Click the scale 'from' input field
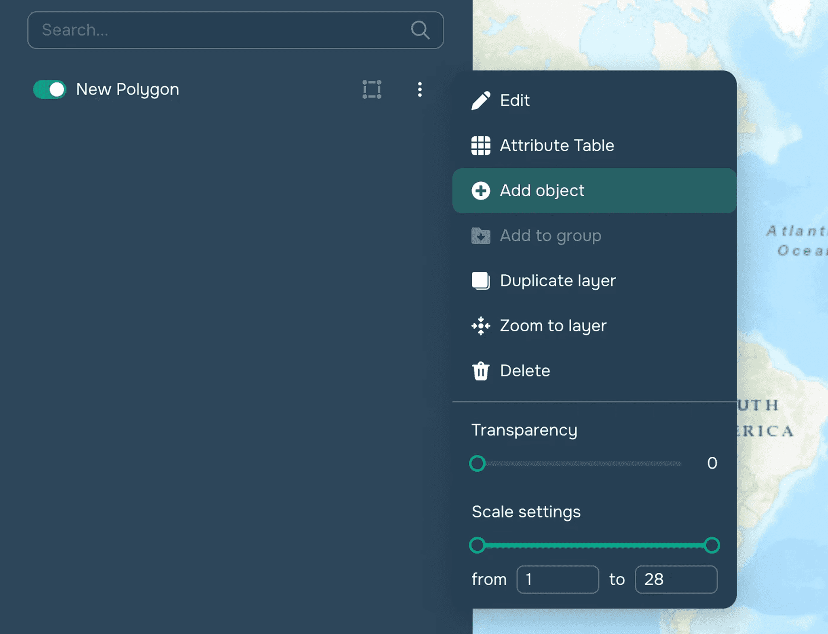The image size is (828, 634). (557, 579)
